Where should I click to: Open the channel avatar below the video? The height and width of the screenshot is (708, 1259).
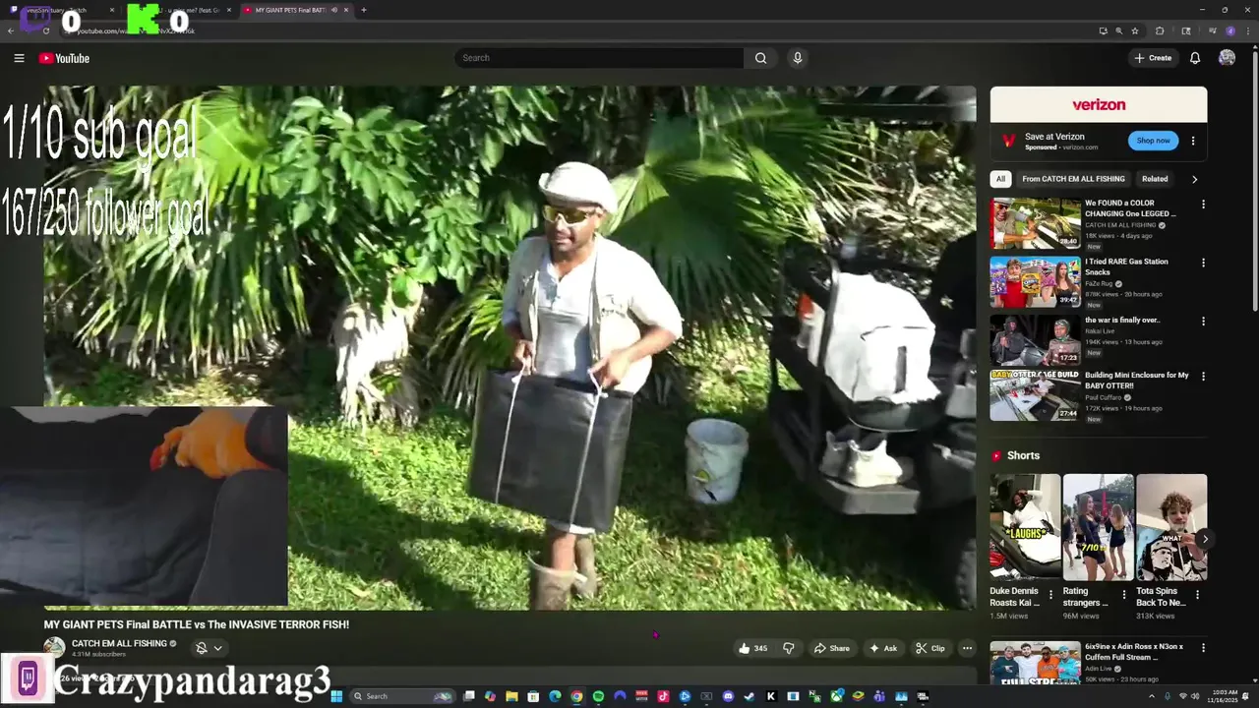click(x=54, y=648)
